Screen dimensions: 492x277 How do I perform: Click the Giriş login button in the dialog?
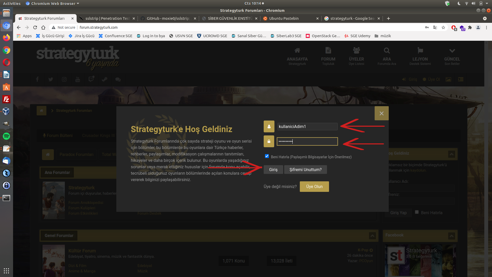pos(273,170)
